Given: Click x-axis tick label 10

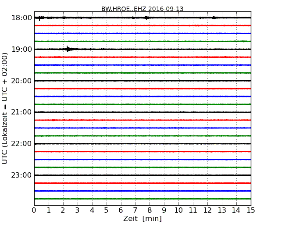Looking at the screenshot, I should [178, 210].
